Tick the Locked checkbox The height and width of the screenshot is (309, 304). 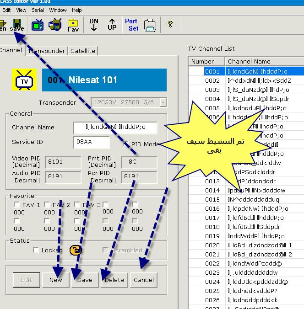click(36, 250)
